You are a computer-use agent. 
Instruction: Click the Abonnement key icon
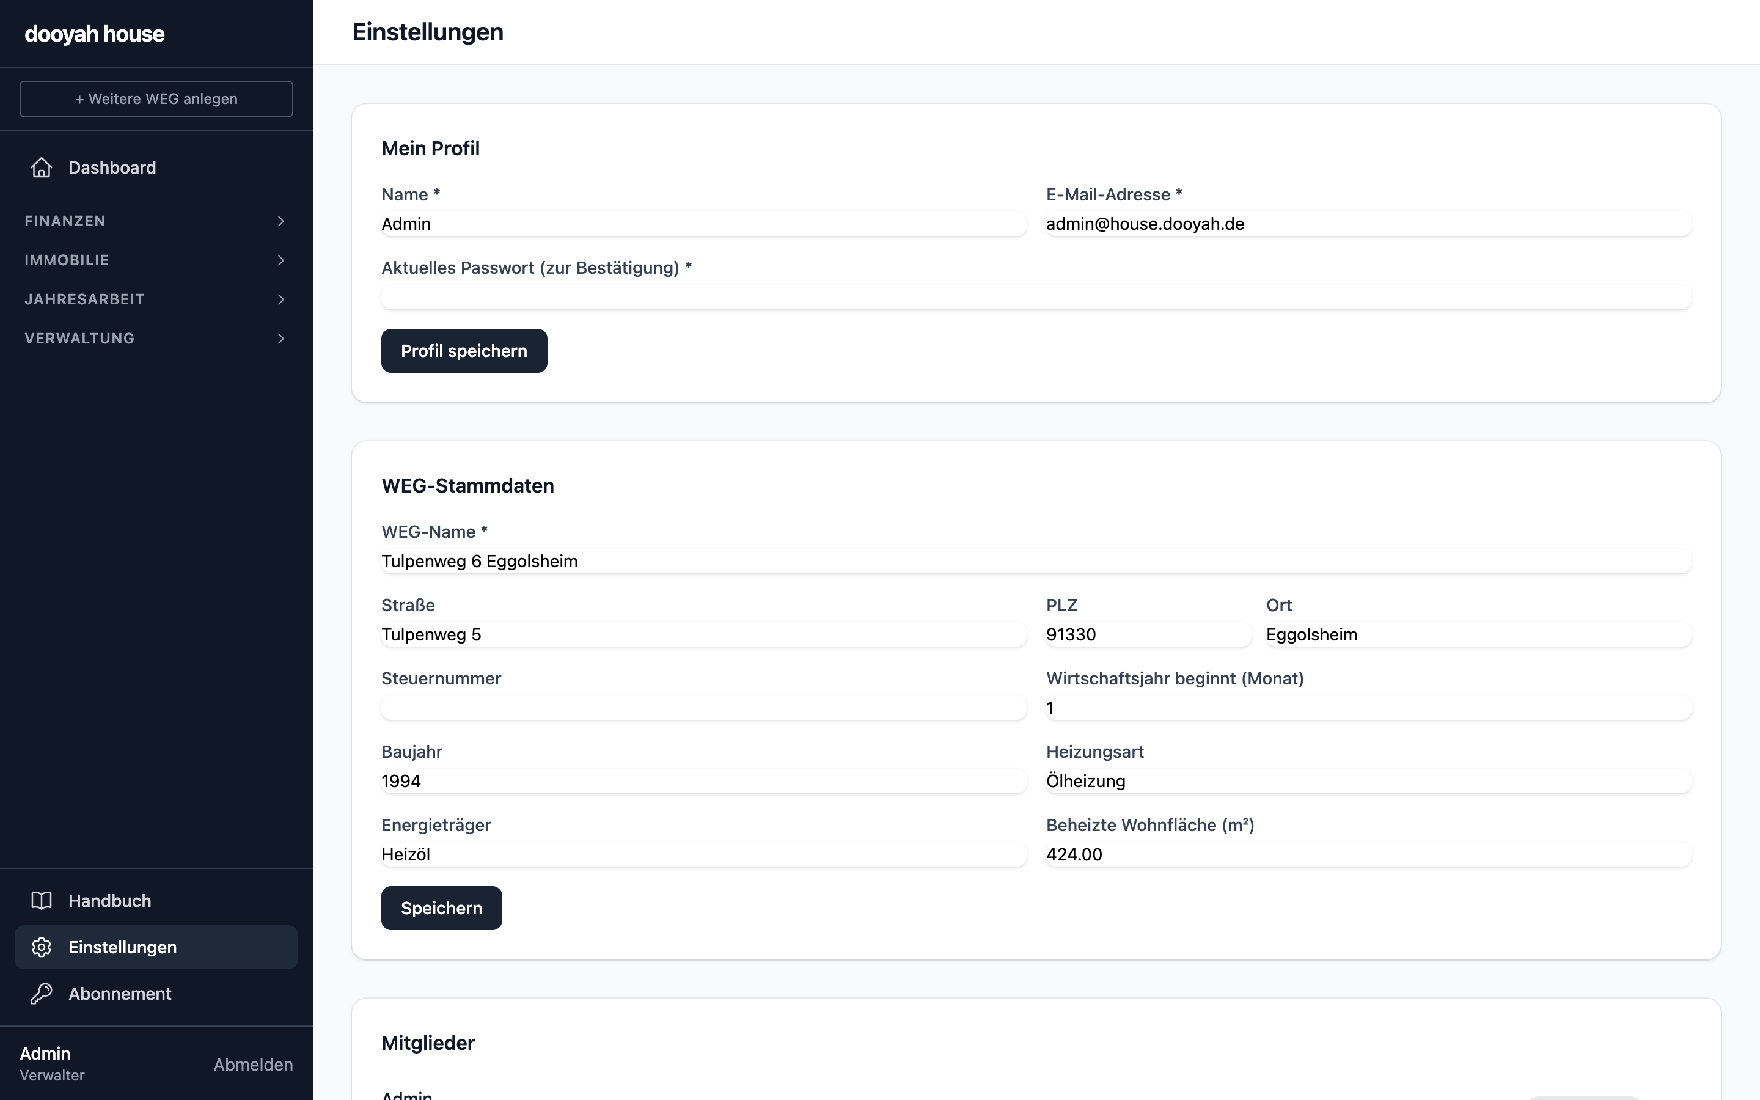[42, 994]
